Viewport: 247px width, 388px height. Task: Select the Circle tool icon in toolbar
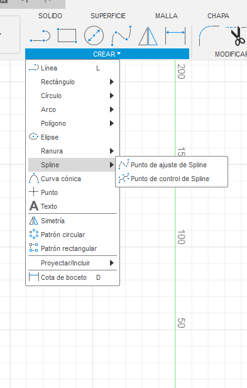click(x=94, y=36)
